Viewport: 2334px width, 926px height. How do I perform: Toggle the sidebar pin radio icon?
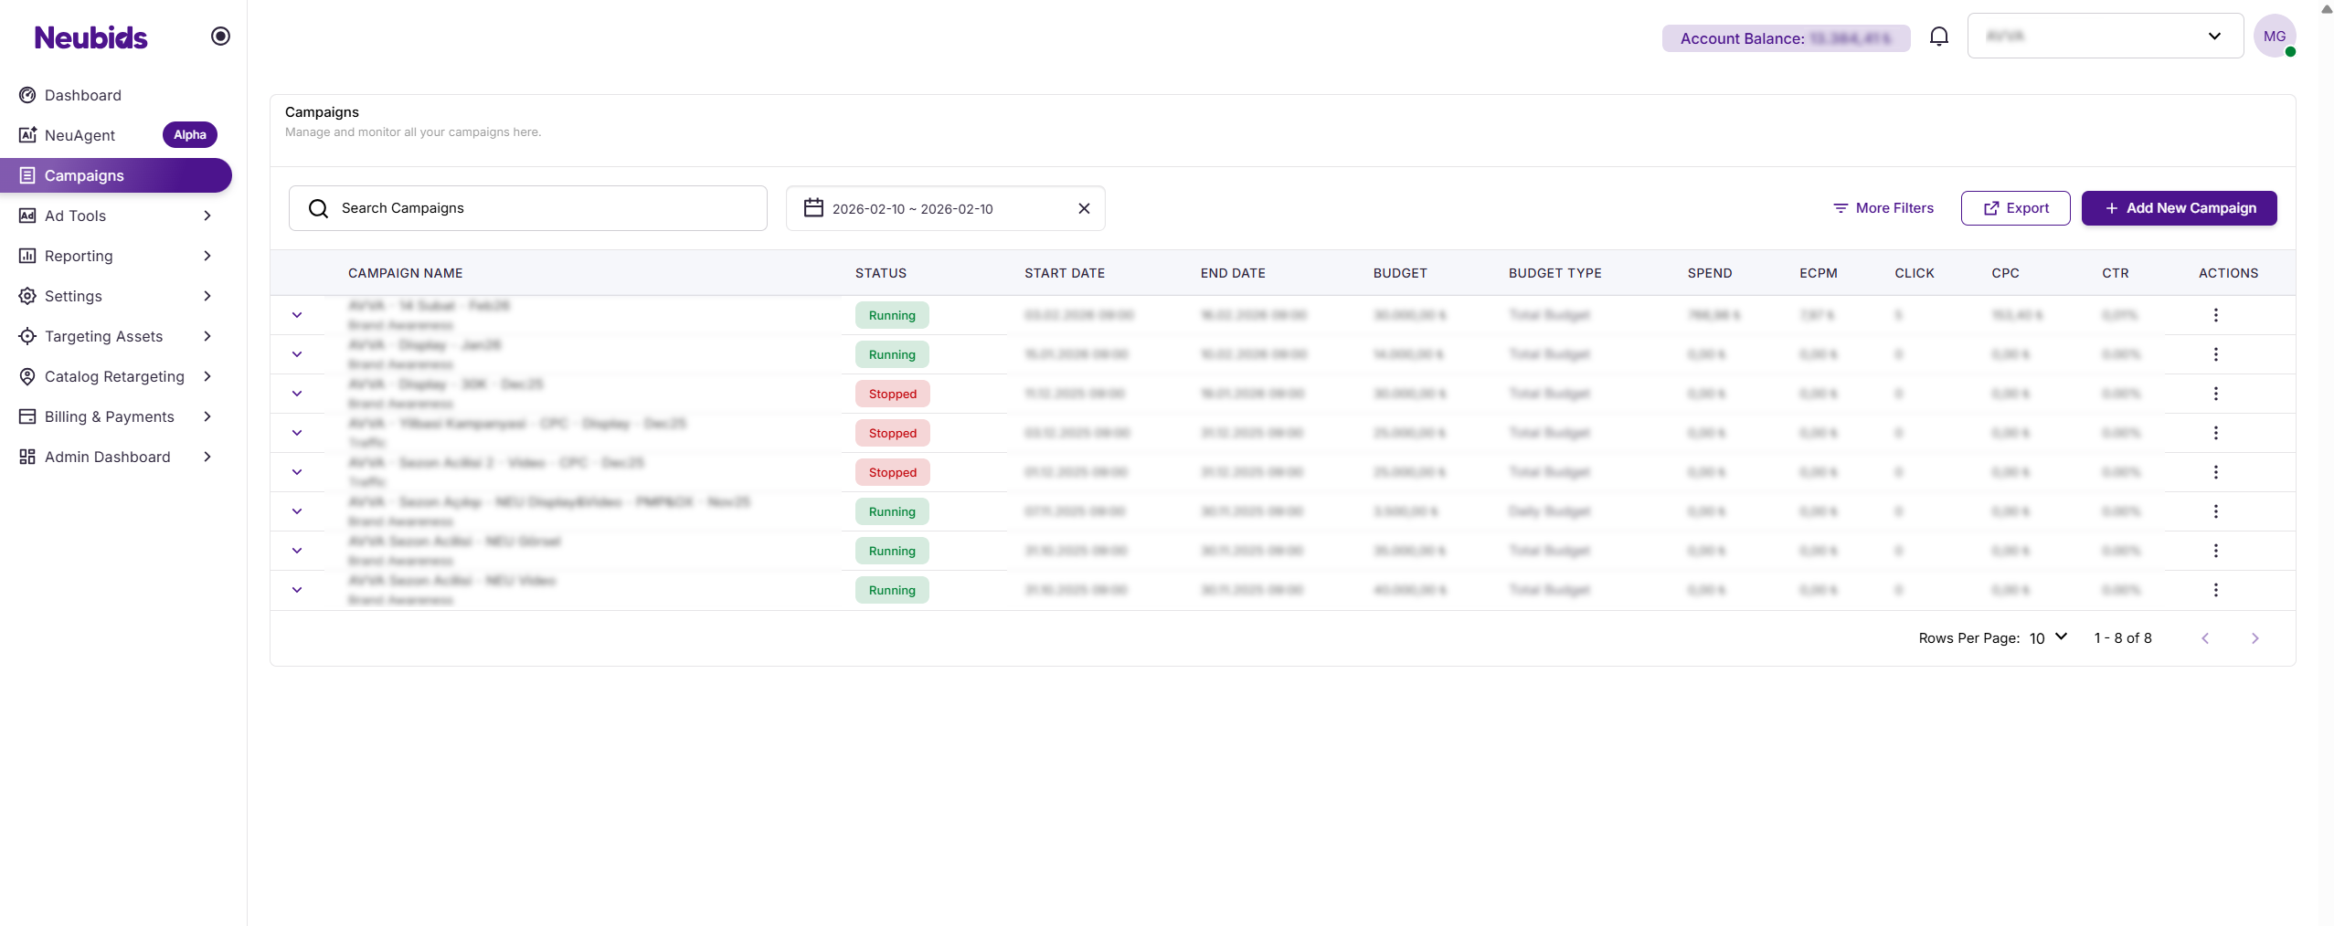coord(220,37)
